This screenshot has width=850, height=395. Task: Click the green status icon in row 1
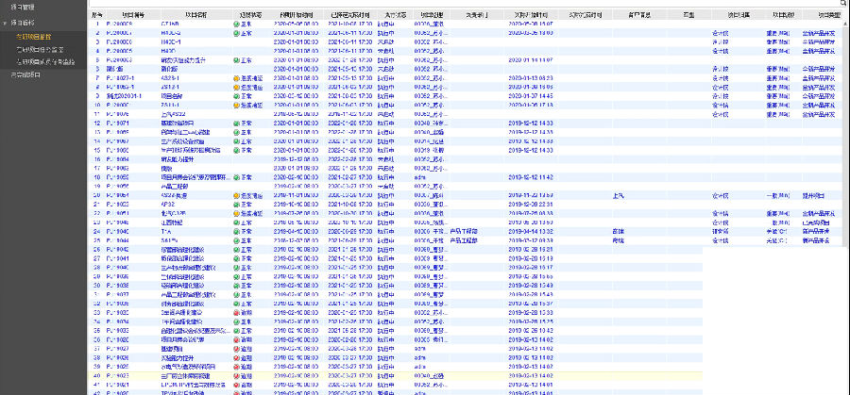pyautogui.click(x=236, y=24)
